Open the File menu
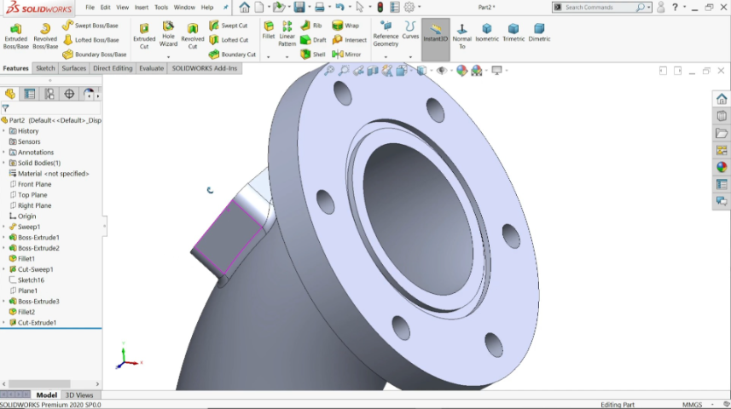This screenshot has width=731, height=409. (x=90, y=7)
